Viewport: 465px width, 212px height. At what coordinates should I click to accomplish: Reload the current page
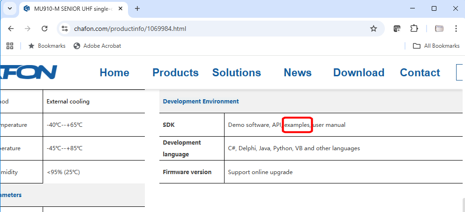(45, 29)
